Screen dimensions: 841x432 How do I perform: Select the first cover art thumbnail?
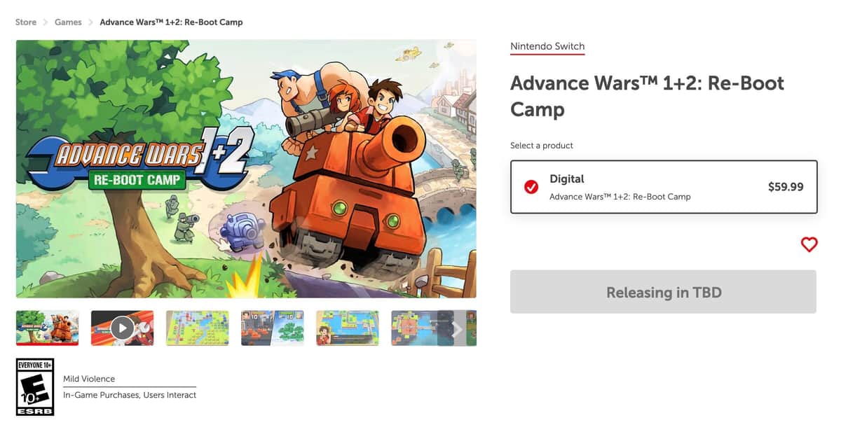(48, 328)
